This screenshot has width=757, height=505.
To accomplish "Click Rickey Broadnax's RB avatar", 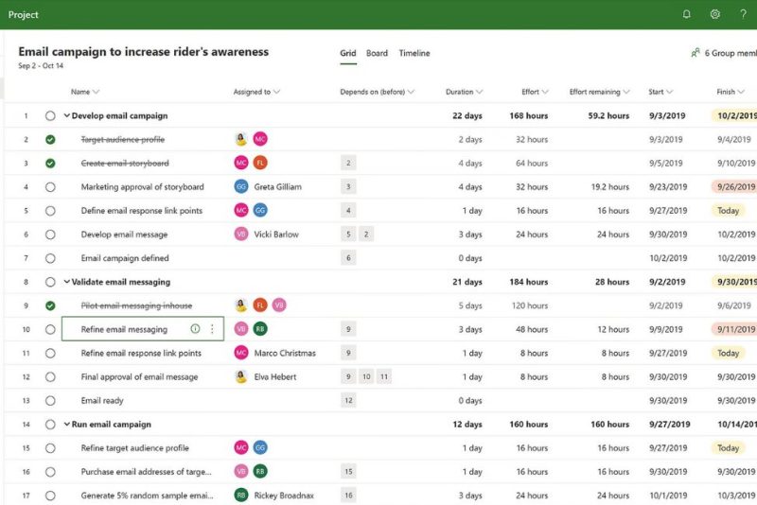I will tap(241, 495).
